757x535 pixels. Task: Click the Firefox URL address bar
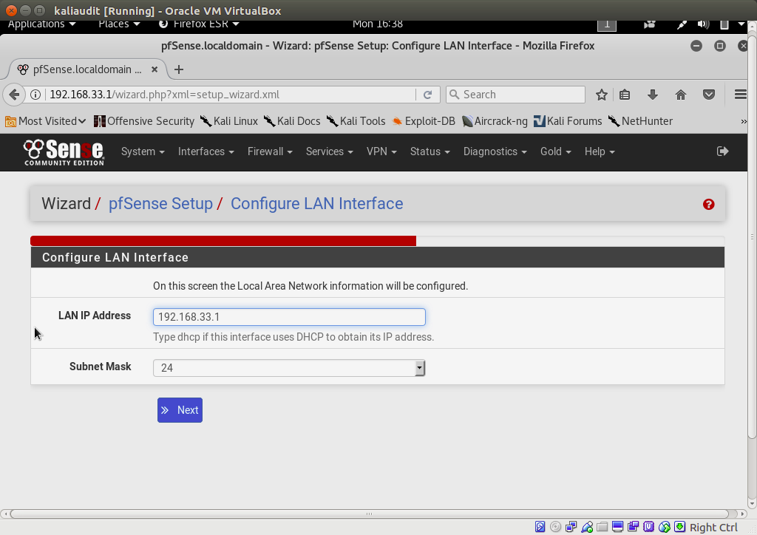231,95
